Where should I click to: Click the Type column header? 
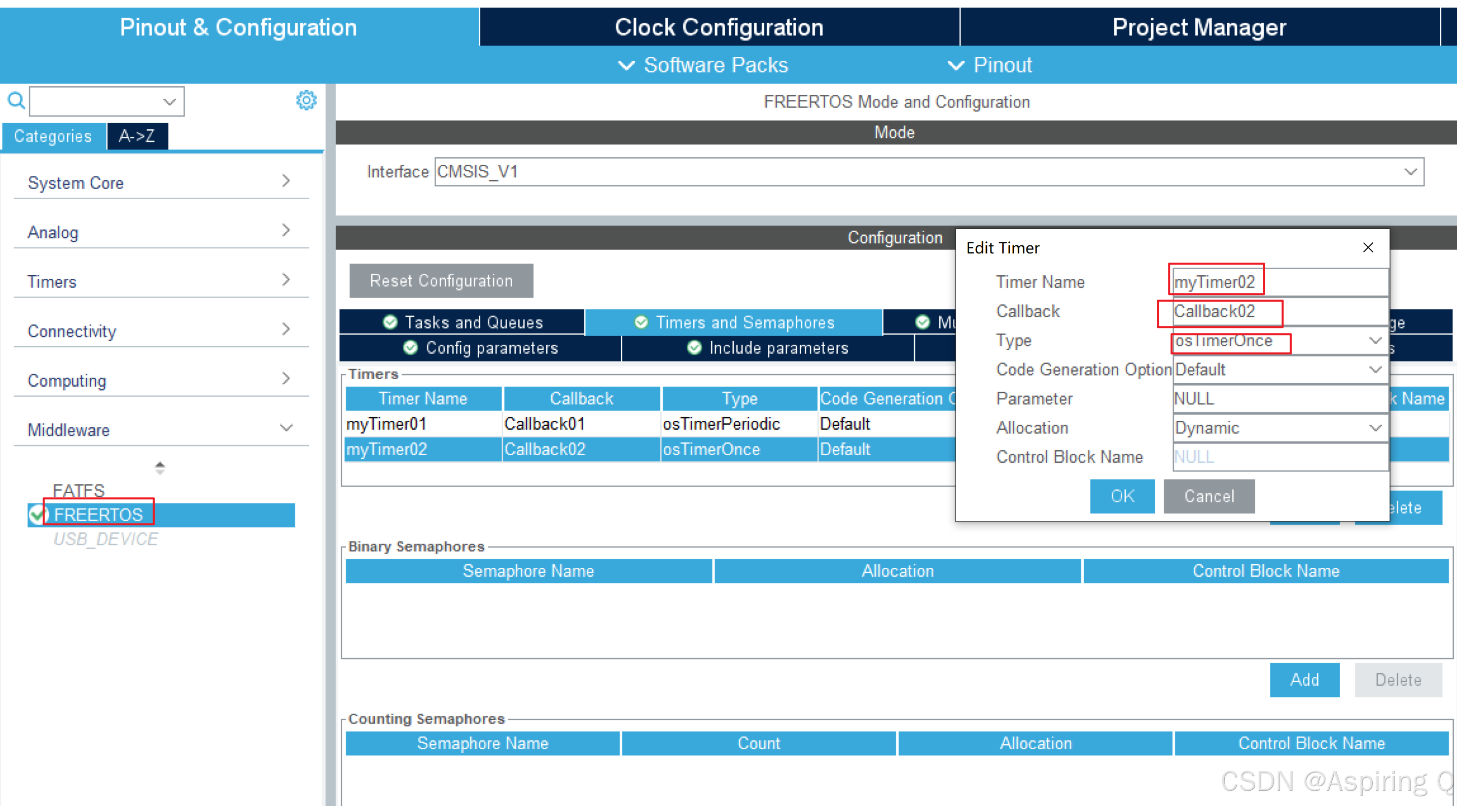pos(739,398)
